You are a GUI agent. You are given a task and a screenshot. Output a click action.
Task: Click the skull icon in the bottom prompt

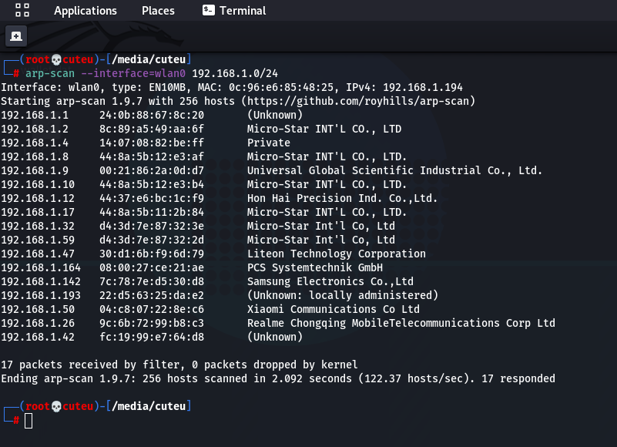(x=55, y=405)
